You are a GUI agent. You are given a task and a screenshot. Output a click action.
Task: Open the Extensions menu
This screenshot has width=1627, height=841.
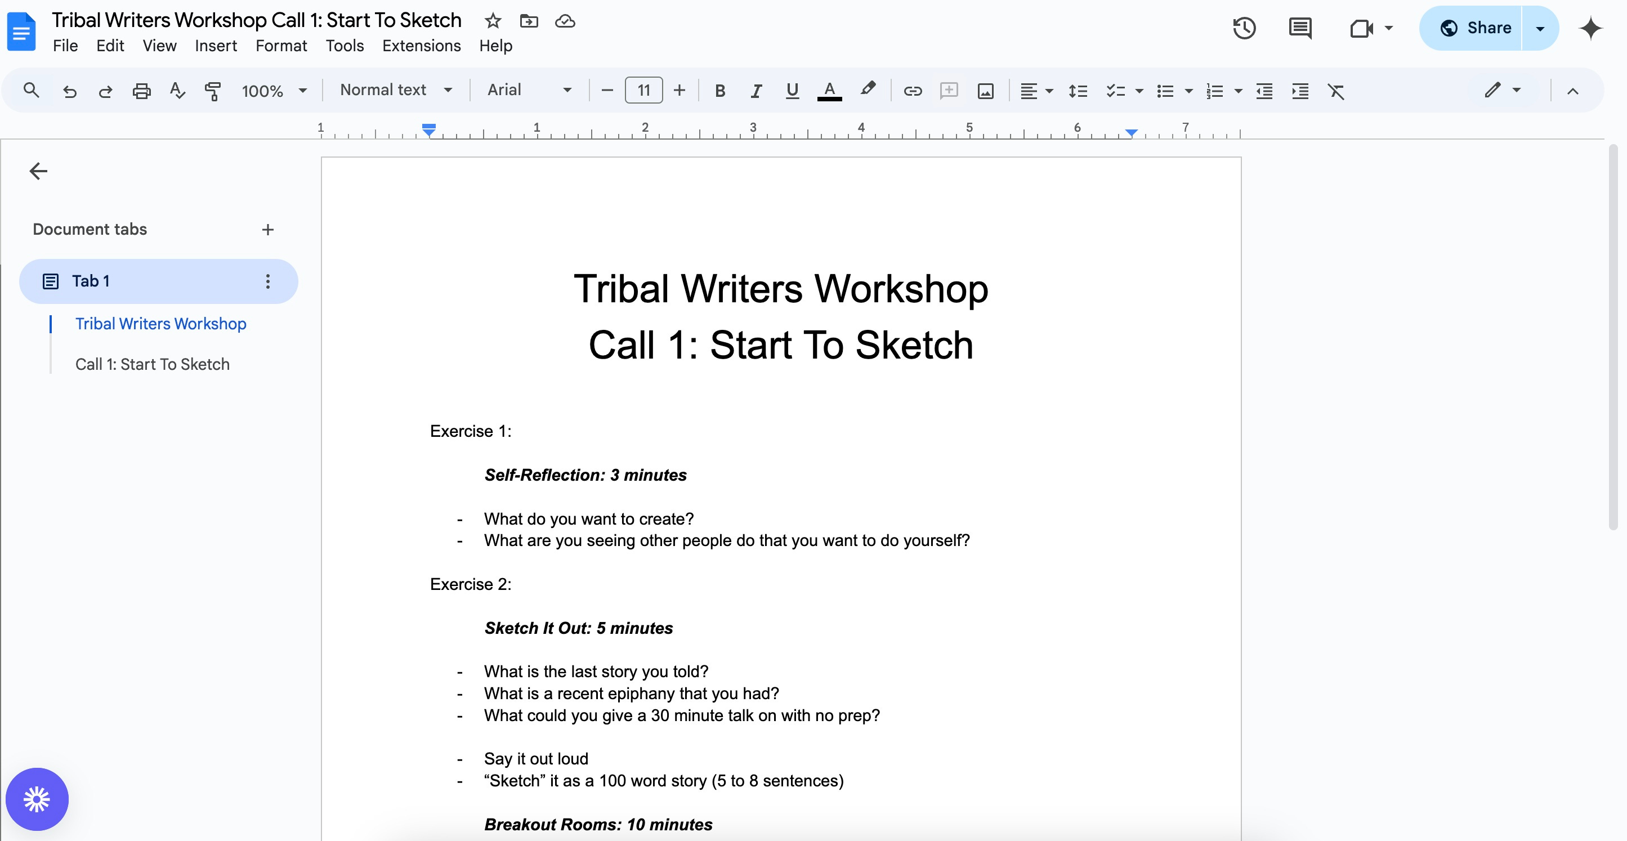pyautogui.click(x=421, y=46)
